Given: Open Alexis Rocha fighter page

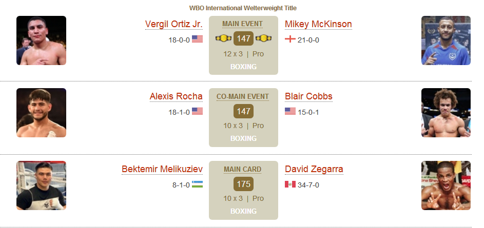Looking at the screenshot, I should (x=176, y=96).
